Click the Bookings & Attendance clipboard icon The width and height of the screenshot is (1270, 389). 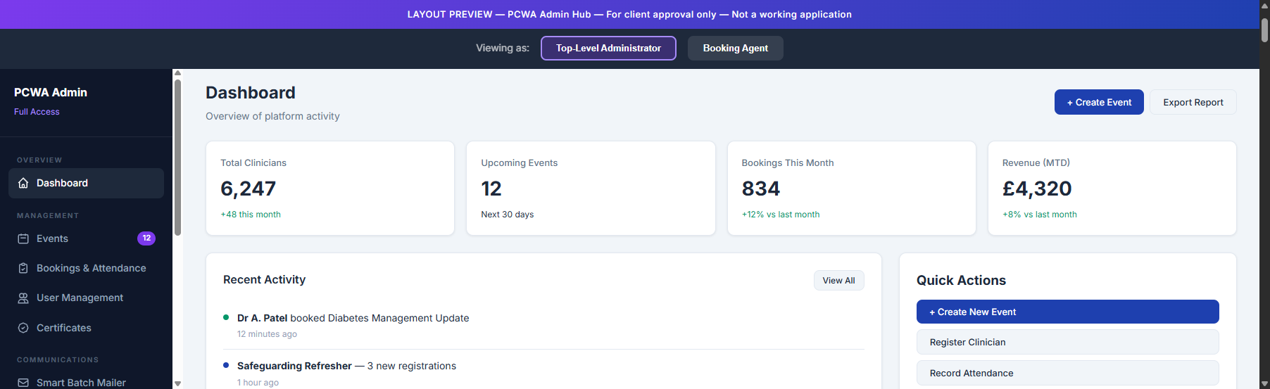click(x=23, y=268)
